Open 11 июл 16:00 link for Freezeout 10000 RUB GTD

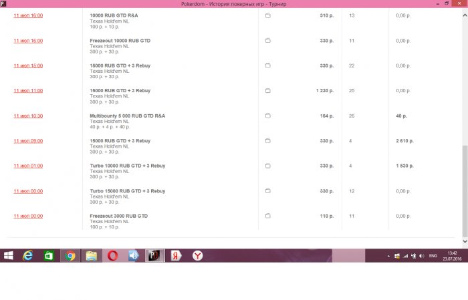[28, 41]
